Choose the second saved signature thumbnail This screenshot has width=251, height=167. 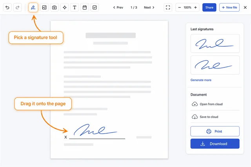tap(215, 65)
